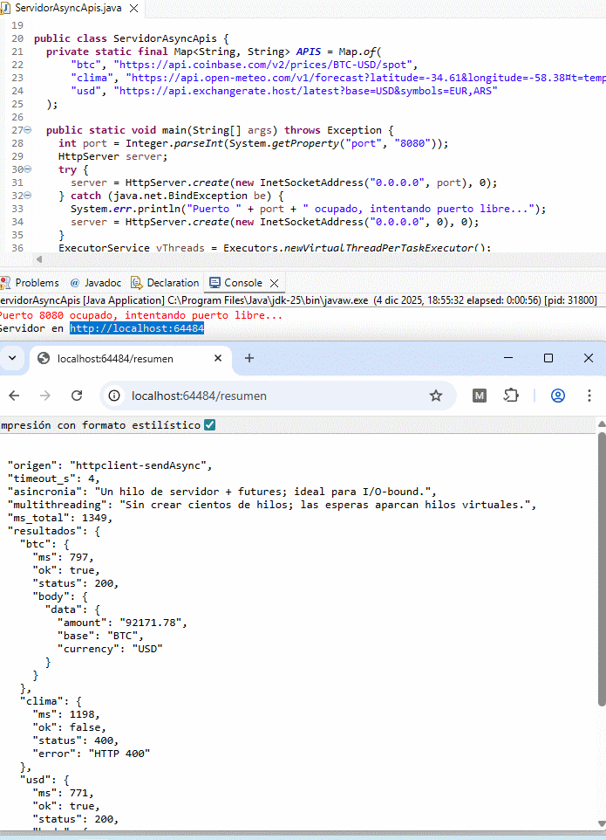This screenshot has height=840, width=606.
Task: Click the M extension icon in toolbar
Action: [x=480, y=396]
